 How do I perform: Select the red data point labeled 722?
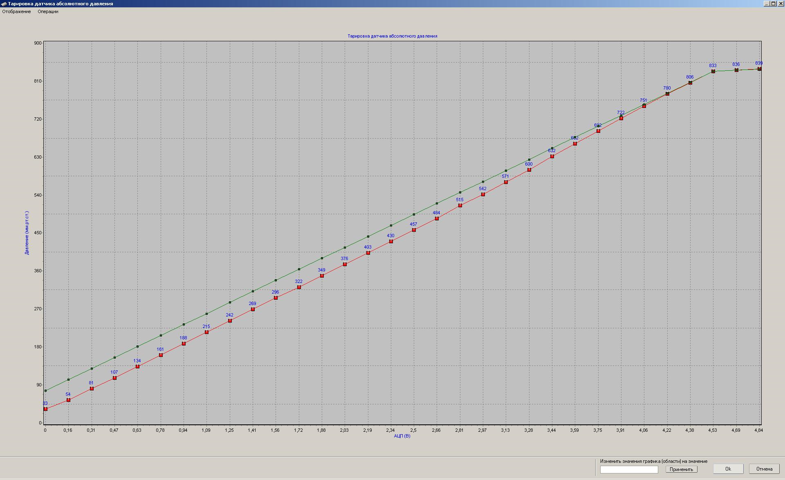[621, 118]
